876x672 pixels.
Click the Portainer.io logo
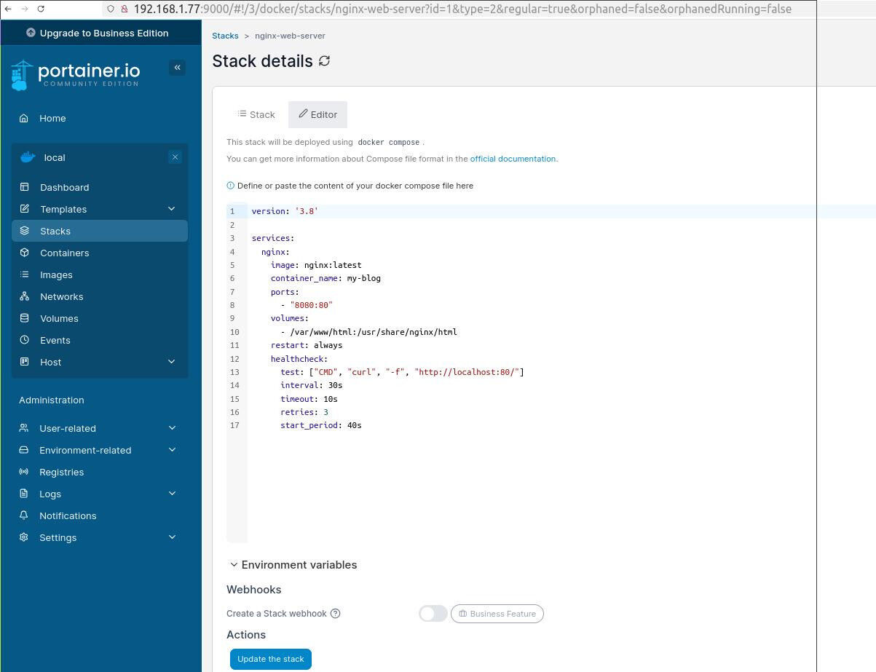coord(76,74)
